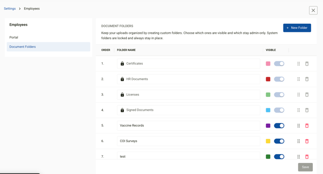The width and height of the screenshot is (323, 174).
Task: Click the DOCUMENT FOLDERS section heading
Action: tap(117, 26)
